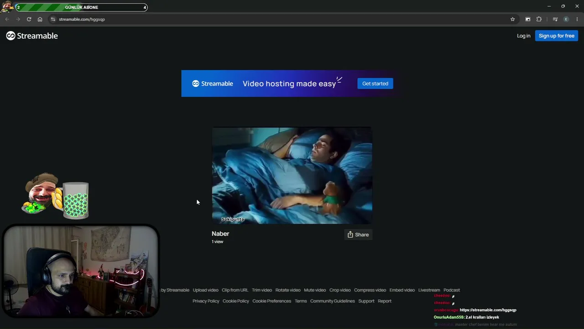This screenshot has height=329, width=584.
Task: Reload the Streamable page
Action: pos(29,19)
